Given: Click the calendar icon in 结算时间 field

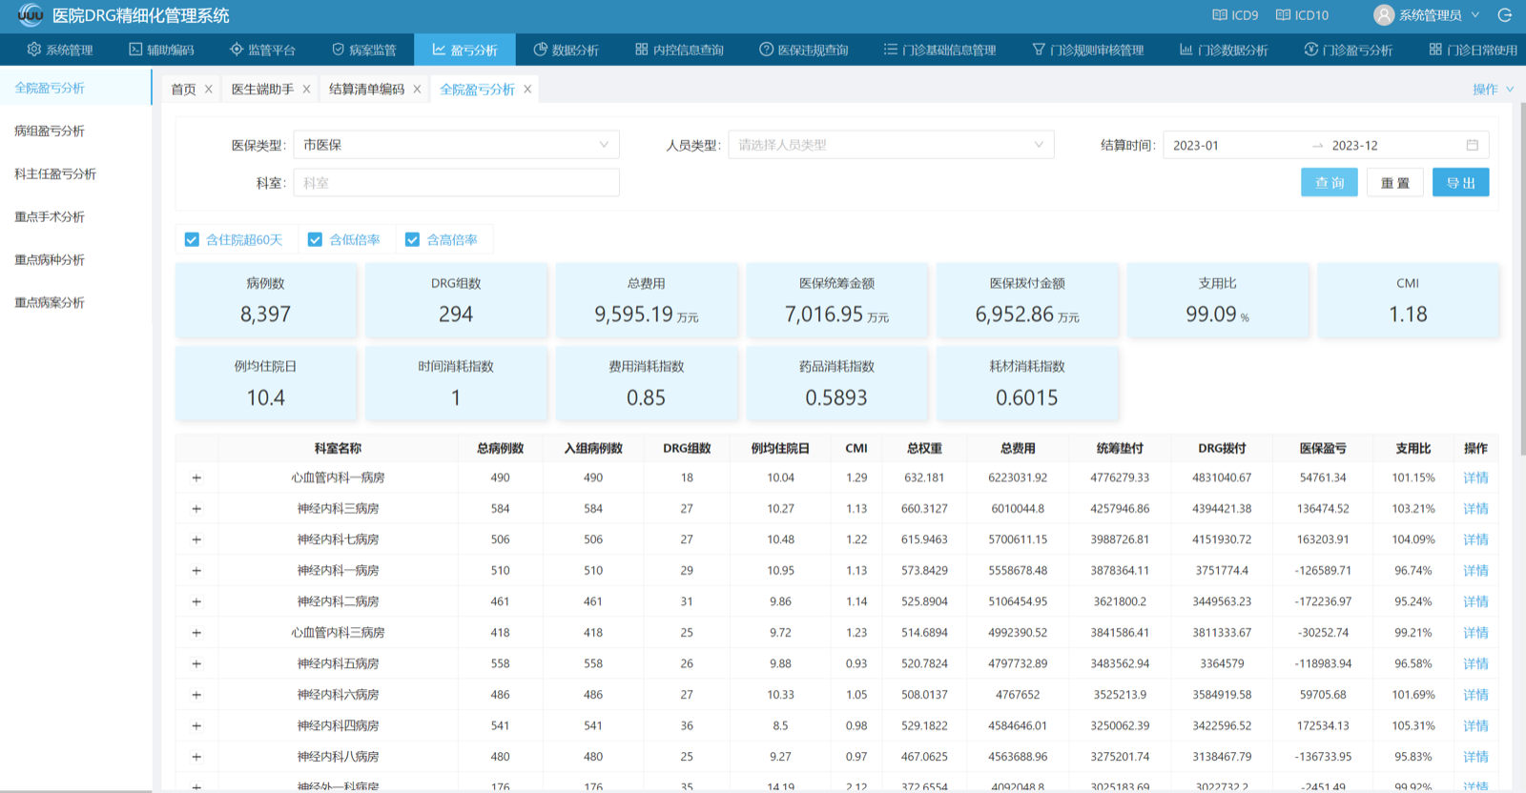Looking at the screenshot, I should point(1472,145).
